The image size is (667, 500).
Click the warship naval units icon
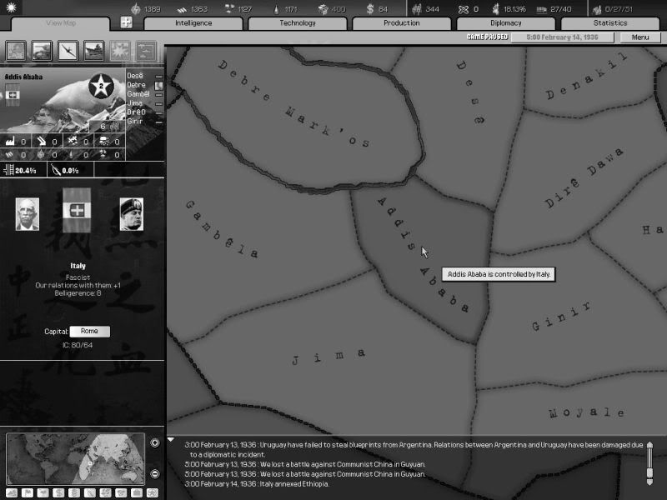pyautogui.click(x=93, y=51)
